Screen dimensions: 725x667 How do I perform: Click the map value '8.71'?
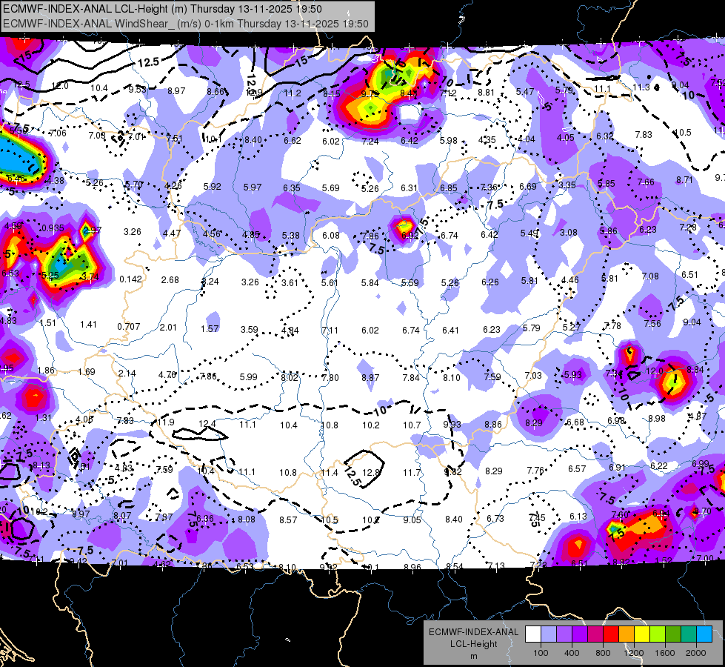click(x=684, y=179)
